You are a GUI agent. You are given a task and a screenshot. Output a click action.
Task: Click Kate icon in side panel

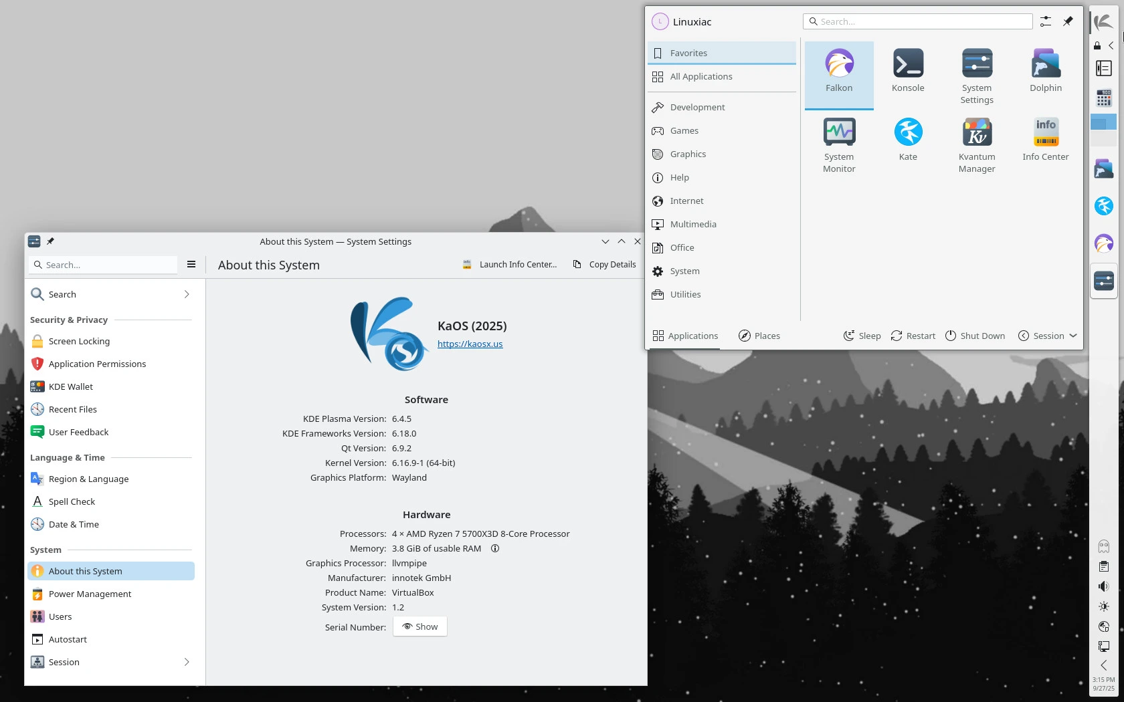tap(1104, 206)
